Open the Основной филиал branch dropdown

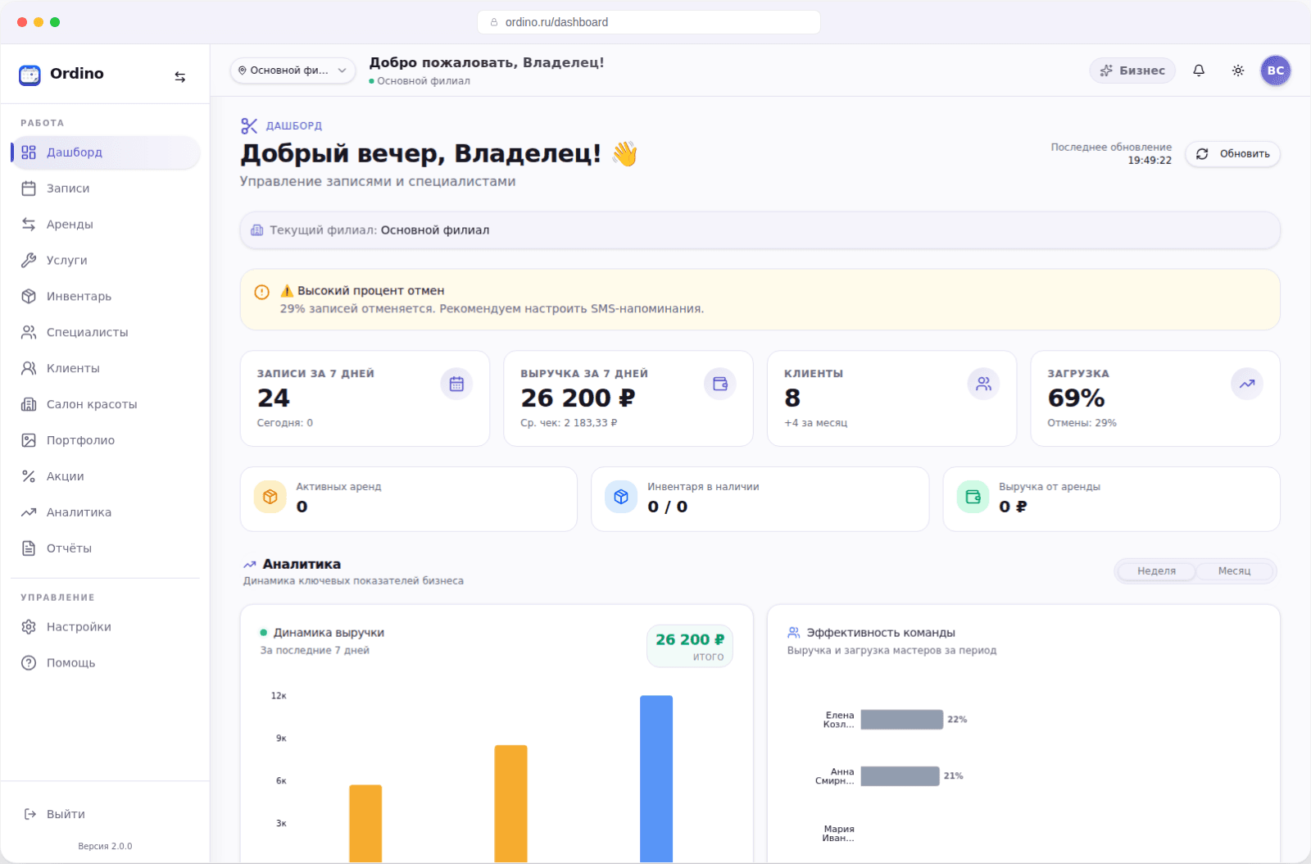293,70
